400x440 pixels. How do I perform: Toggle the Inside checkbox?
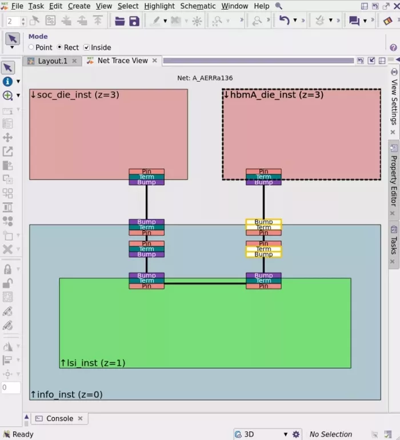pos(87,47)
